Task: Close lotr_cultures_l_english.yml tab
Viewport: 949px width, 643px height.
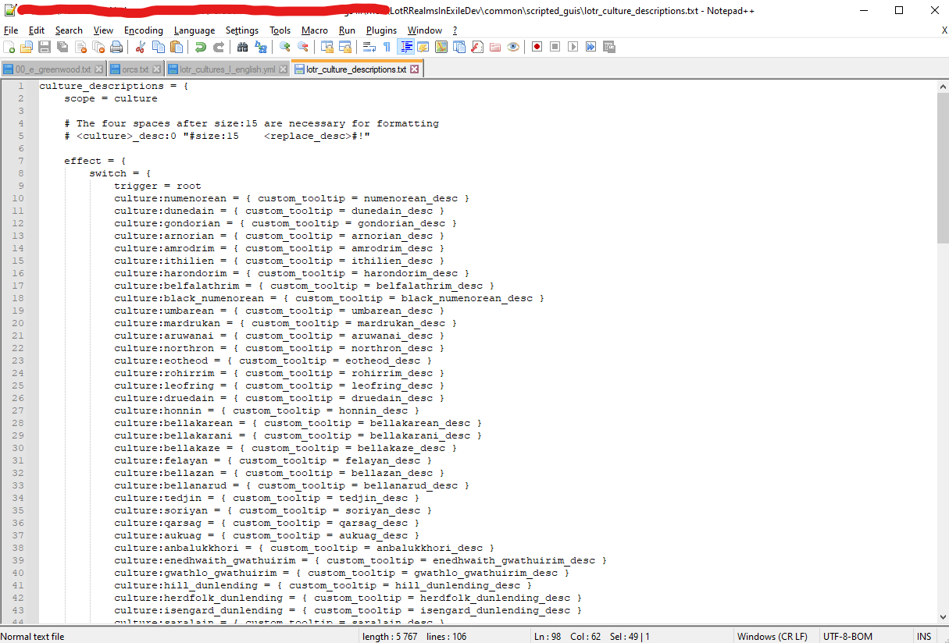Action: click(x=283, y=69)
